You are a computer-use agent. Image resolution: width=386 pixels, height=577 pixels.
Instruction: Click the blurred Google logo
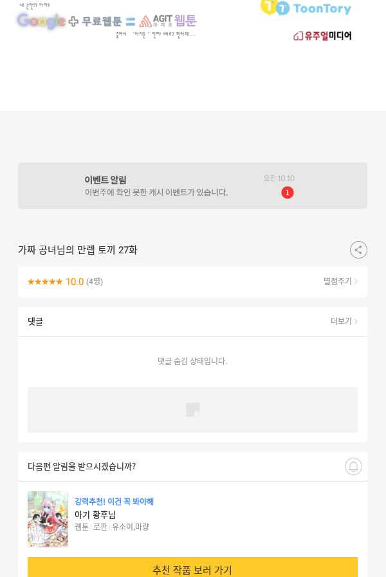[x=41, y=21]
